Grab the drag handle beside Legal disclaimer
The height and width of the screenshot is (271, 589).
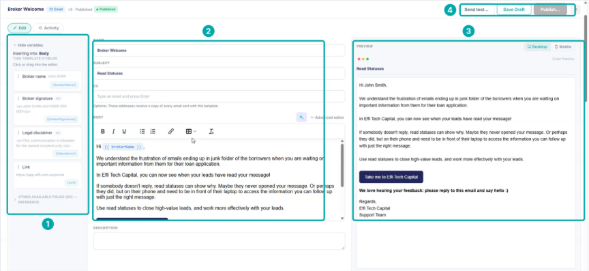coord(18,132)
